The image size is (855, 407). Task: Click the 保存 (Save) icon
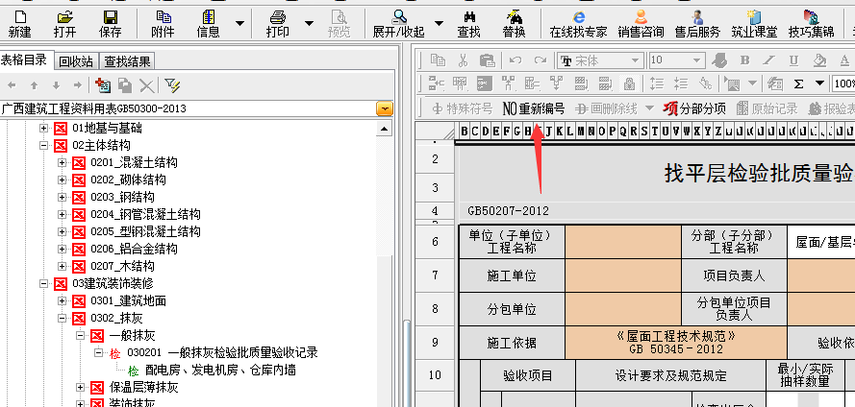point(110,23)
